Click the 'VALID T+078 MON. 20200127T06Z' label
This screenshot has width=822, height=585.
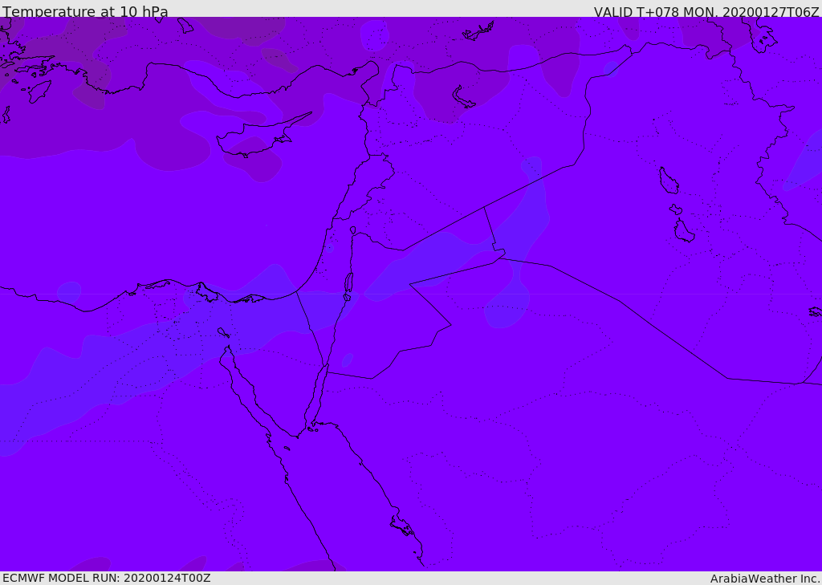(706, 12)
